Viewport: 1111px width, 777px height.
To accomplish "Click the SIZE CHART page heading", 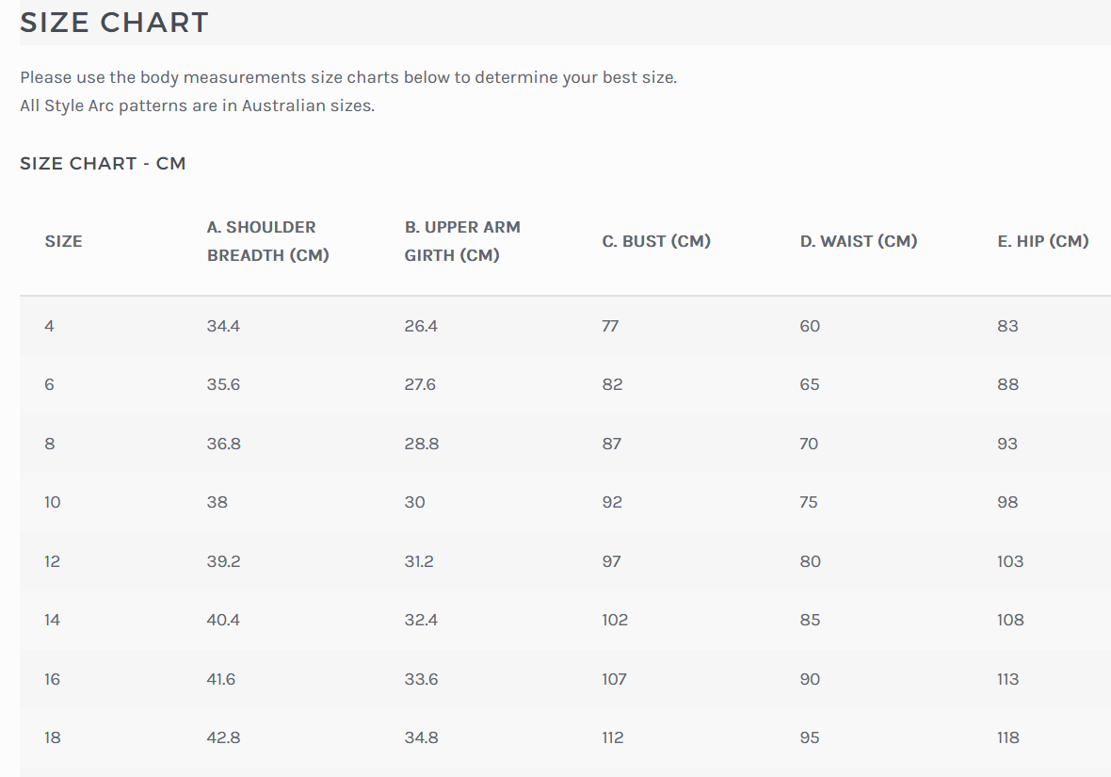I will [114, 23].
